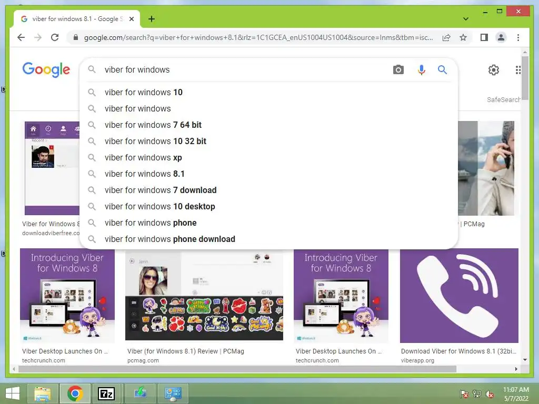Choose suggestion viber for windows 7 64 bit
The height and width of the screenshot is (404, 539).
click(268, 125)
